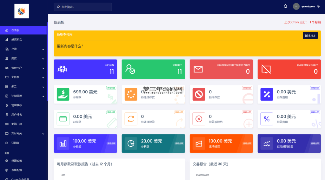Screen dimensions: 325x180
Task: Click 查看全部 on 拒绝存款 card
Action: pos(247,88)
